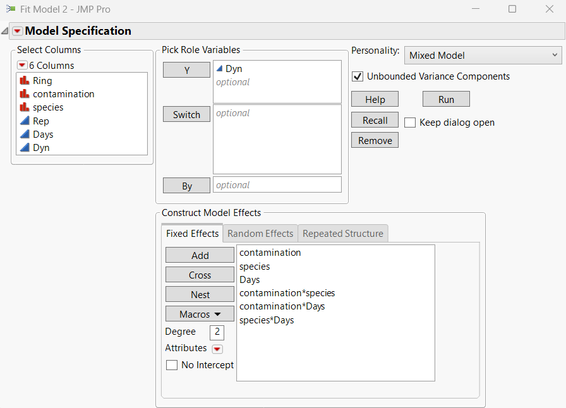The width and height of the screenshot is (566, 408).
Task: Open the Personality Mixed Model dropdown
Action: point(483,56)
